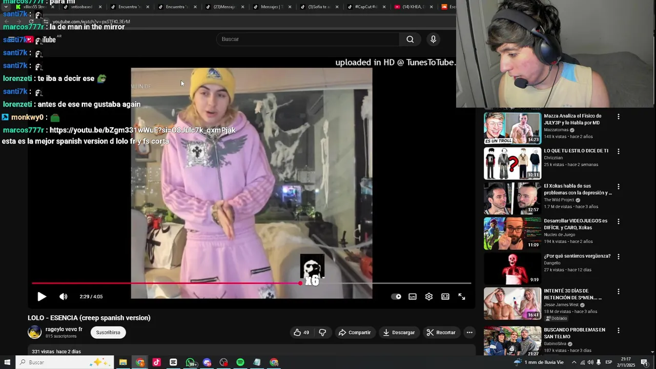The height and width of the screenshot is (369, 656).
Task: Click The Wild Project channel name
Action: [x=559, y=200]
